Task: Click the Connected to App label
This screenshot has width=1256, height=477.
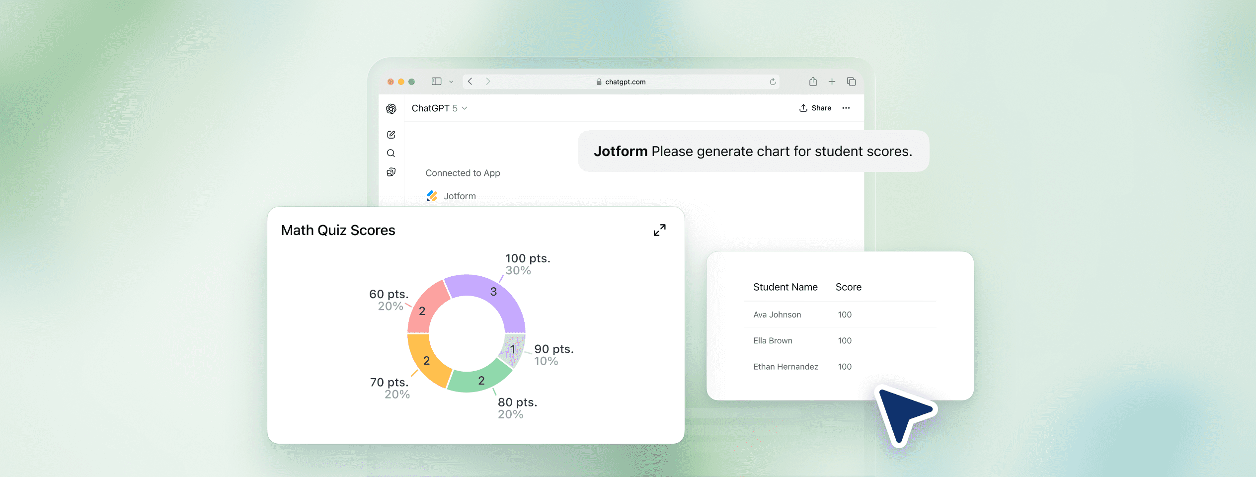Action: coord(463,173)
